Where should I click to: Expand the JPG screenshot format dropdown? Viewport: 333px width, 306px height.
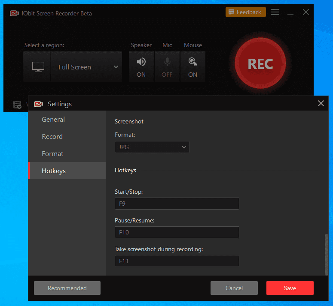tap(152, 147)
